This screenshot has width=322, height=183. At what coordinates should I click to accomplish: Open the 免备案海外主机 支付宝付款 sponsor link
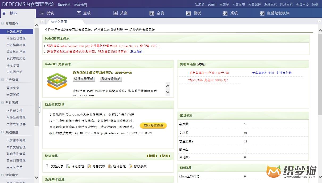(x=272, y=73)
